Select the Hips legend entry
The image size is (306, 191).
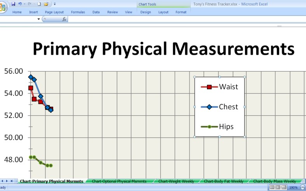(217, 127)
